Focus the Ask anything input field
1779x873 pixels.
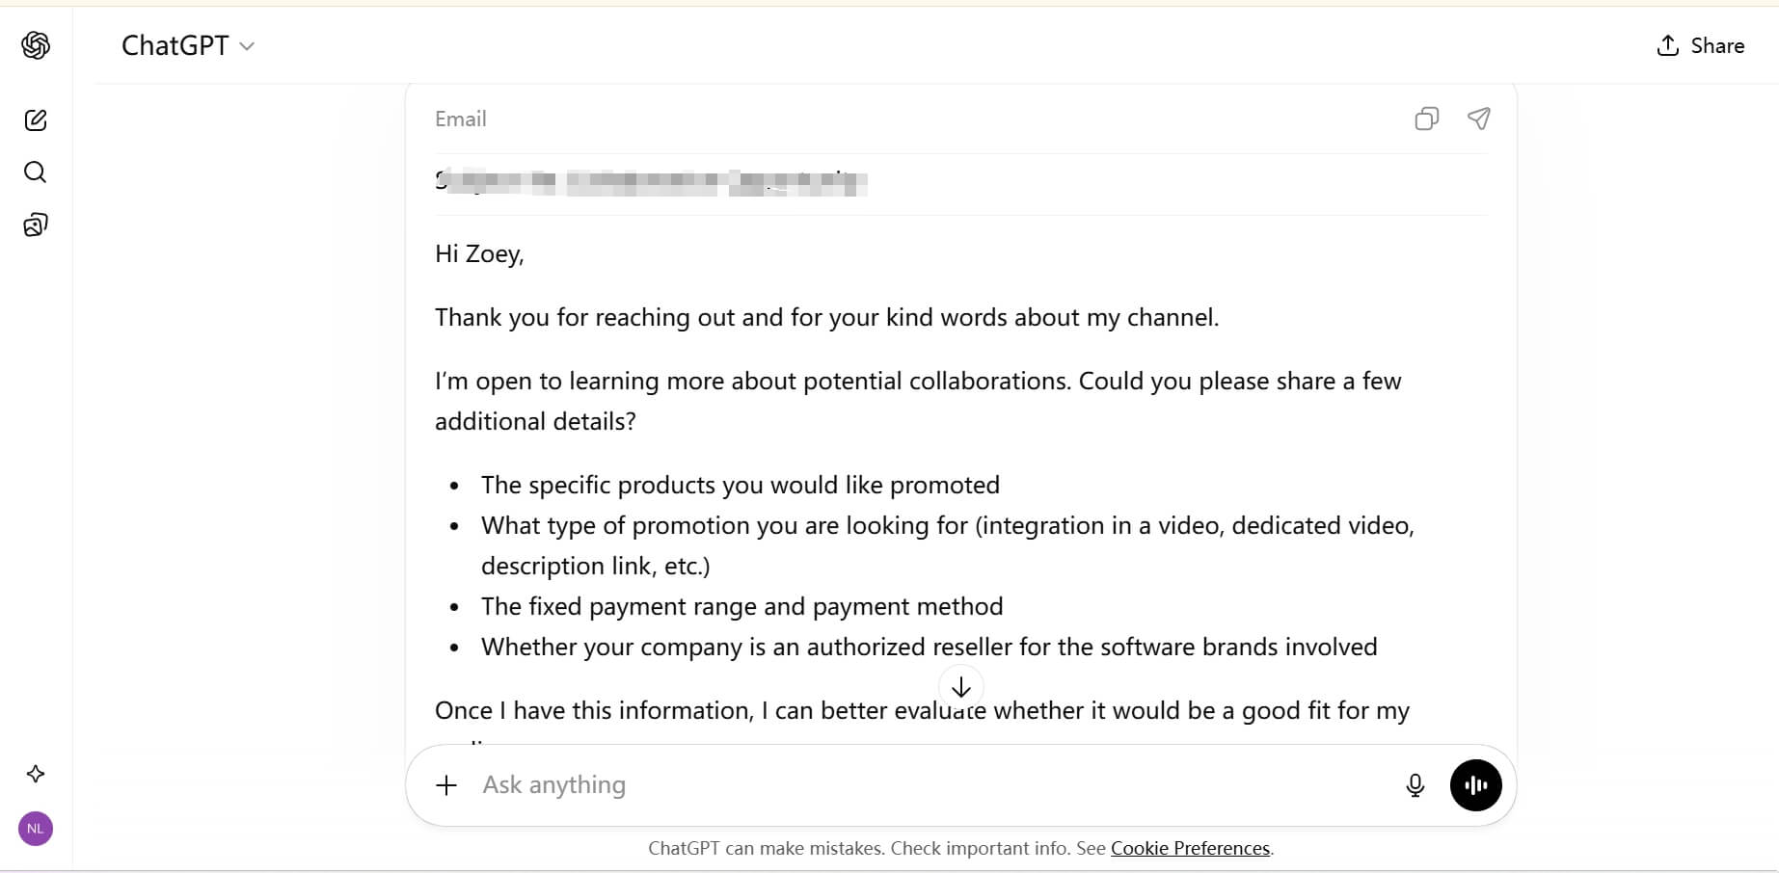point(926,785)
